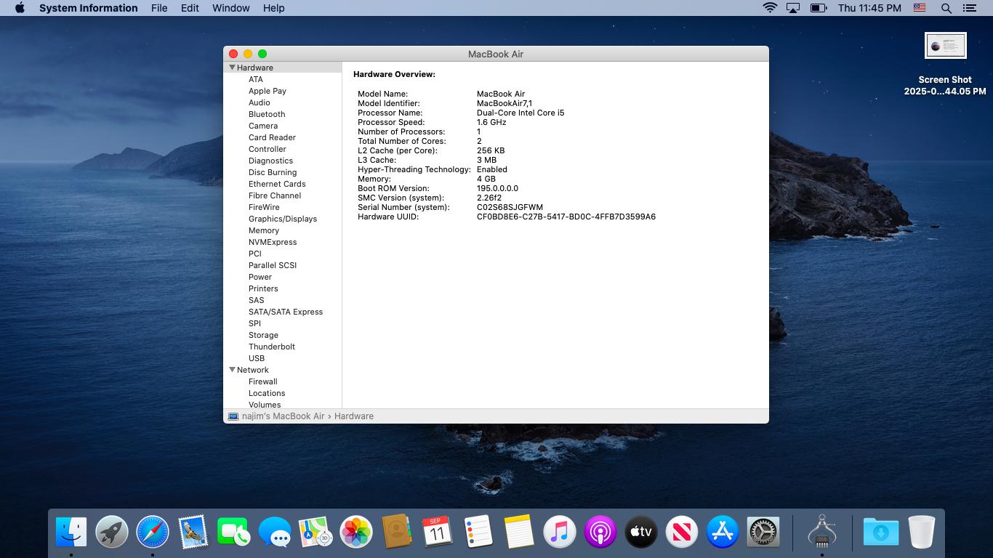Launch Photos app from Dock
Screen dimensions: 993x558
[x=356, y=533]
